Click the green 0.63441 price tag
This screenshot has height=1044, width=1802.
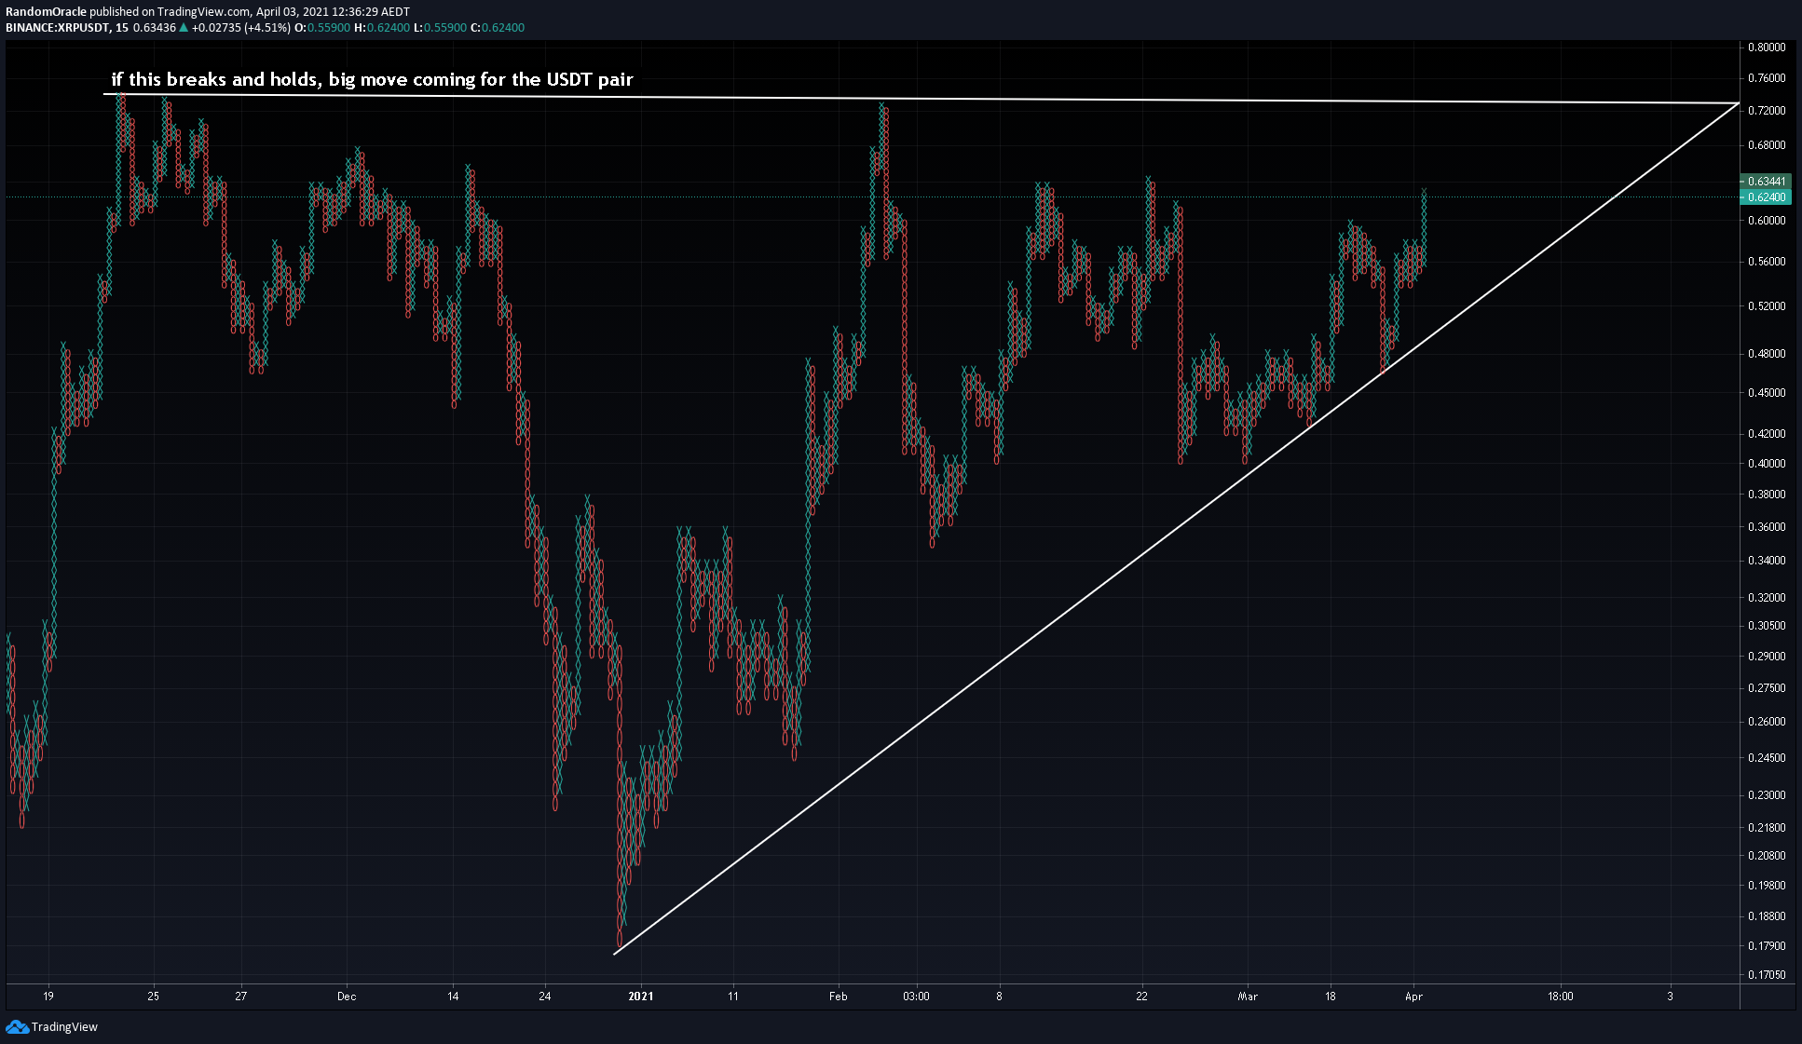[x=1765, y=182]
